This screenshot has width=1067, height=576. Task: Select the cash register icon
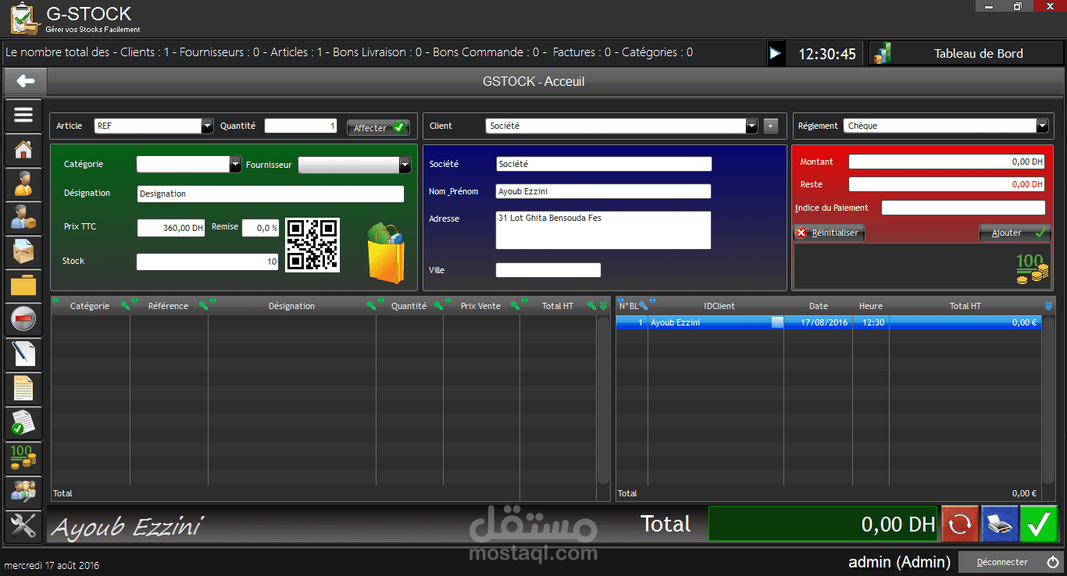23,318
